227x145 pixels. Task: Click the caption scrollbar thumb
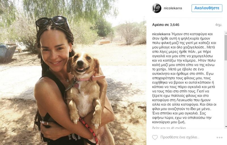point(226,47)
